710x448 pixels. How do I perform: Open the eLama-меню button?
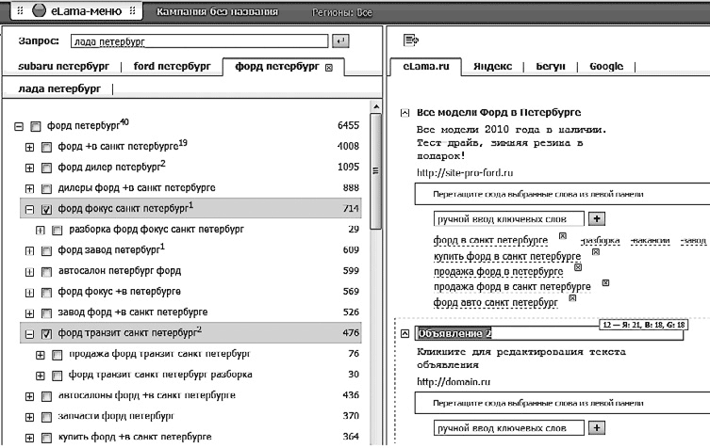76,11
